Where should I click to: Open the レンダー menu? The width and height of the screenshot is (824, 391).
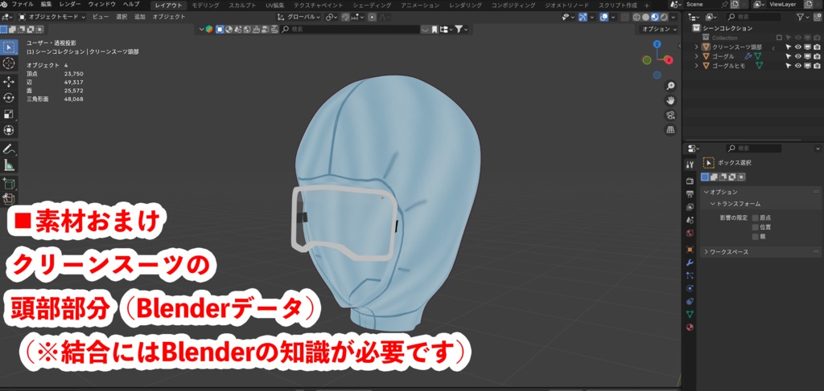pyautogui.click(x=71, y=4)
